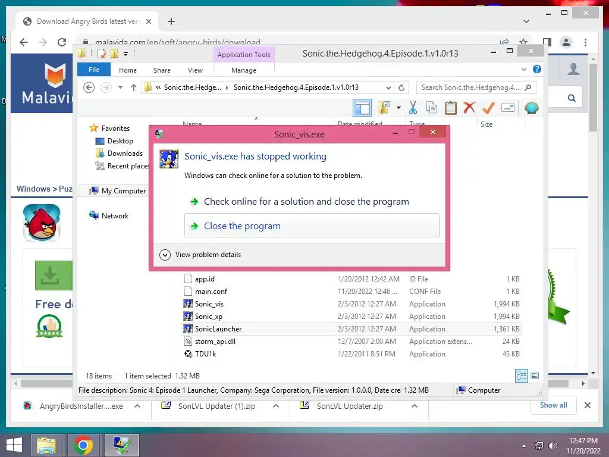This screenshot has height=457, width=609.
Task: Click the Malavida search magnifier icon
Action: [x=572, y=98]
